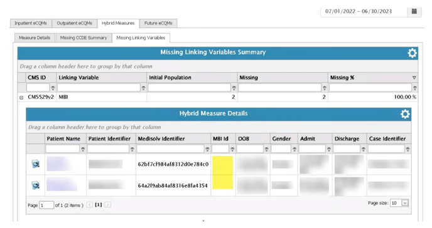
Task: Go to previous page of details
Action: tap(90, 205)
